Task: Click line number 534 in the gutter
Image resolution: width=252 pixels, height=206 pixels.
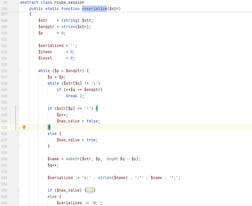Action: coord(4,184)
